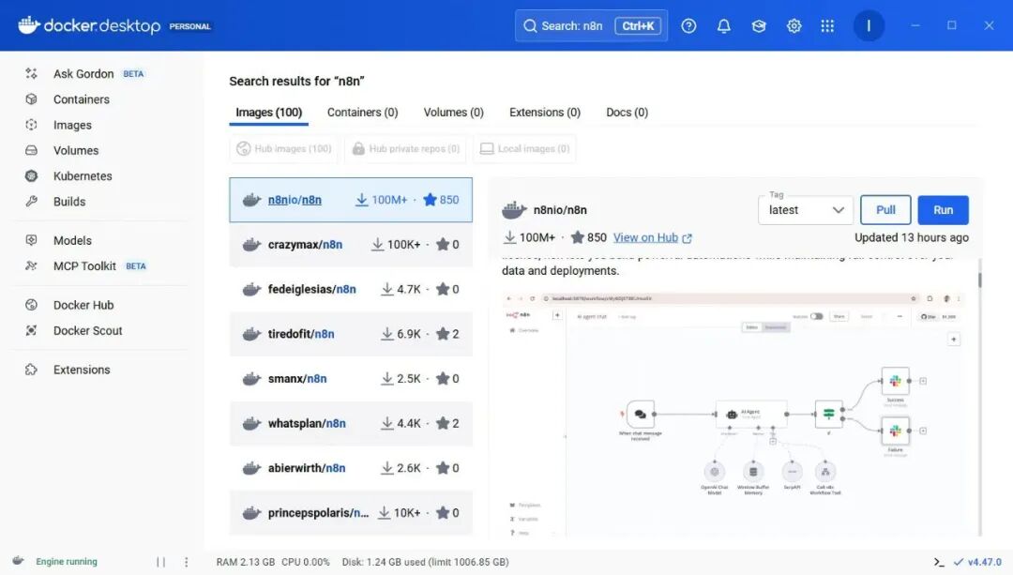Open Kubernetes in the sidebar

pyautogui.click(x=83, y=175)
